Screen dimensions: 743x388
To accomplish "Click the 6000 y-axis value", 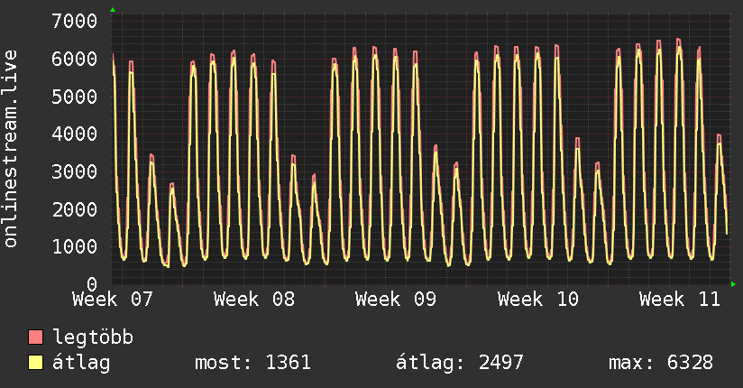I will point(75,59).
